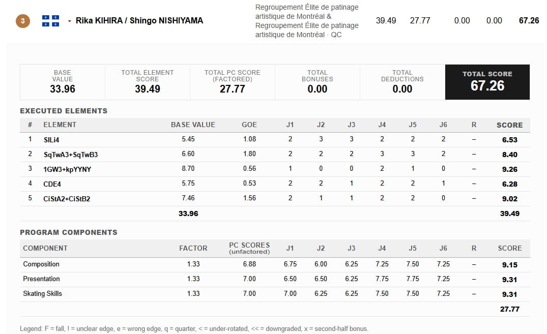This screenshot has height=334, width=547.
Task: Select the SlLi4 element row
Action: [x=275, y=140]
